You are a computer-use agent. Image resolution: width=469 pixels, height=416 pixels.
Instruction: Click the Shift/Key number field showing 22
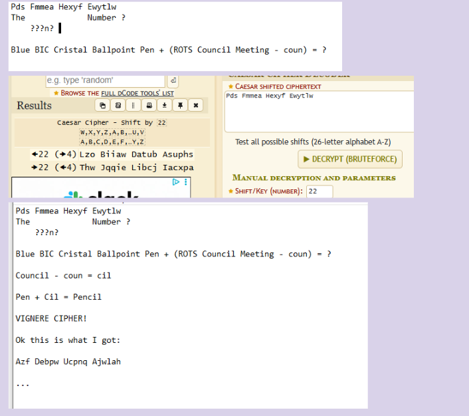coord(320,191)
